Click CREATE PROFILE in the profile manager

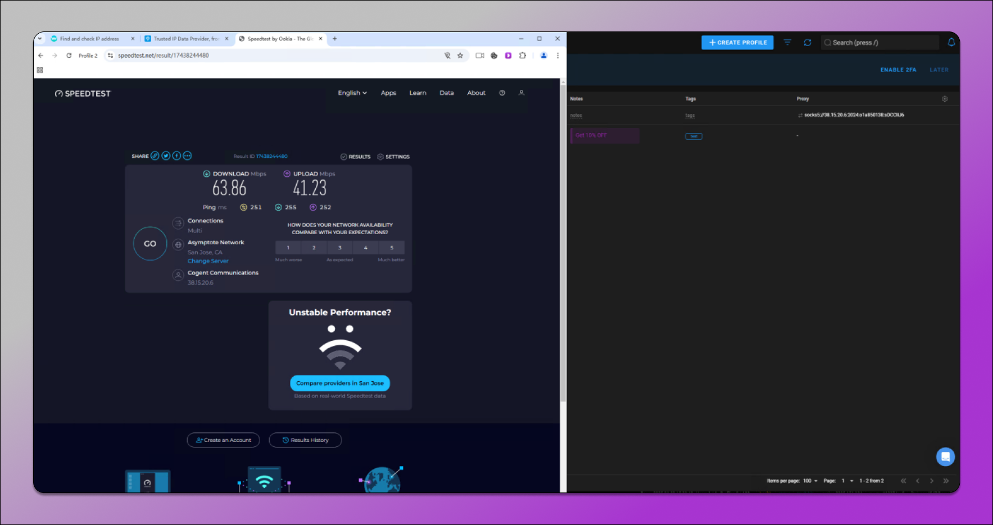point(737,43)
